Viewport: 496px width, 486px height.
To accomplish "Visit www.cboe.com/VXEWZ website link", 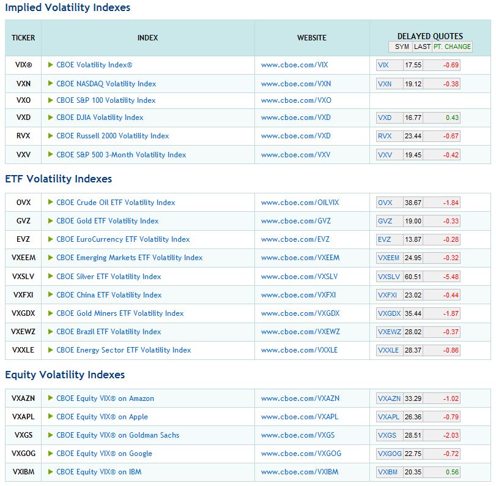I will point(300,332).
